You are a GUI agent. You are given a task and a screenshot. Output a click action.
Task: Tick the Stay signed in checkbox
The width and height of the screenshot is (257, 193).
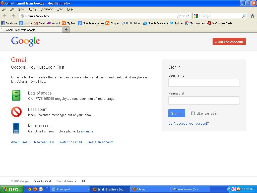[193, 113]
